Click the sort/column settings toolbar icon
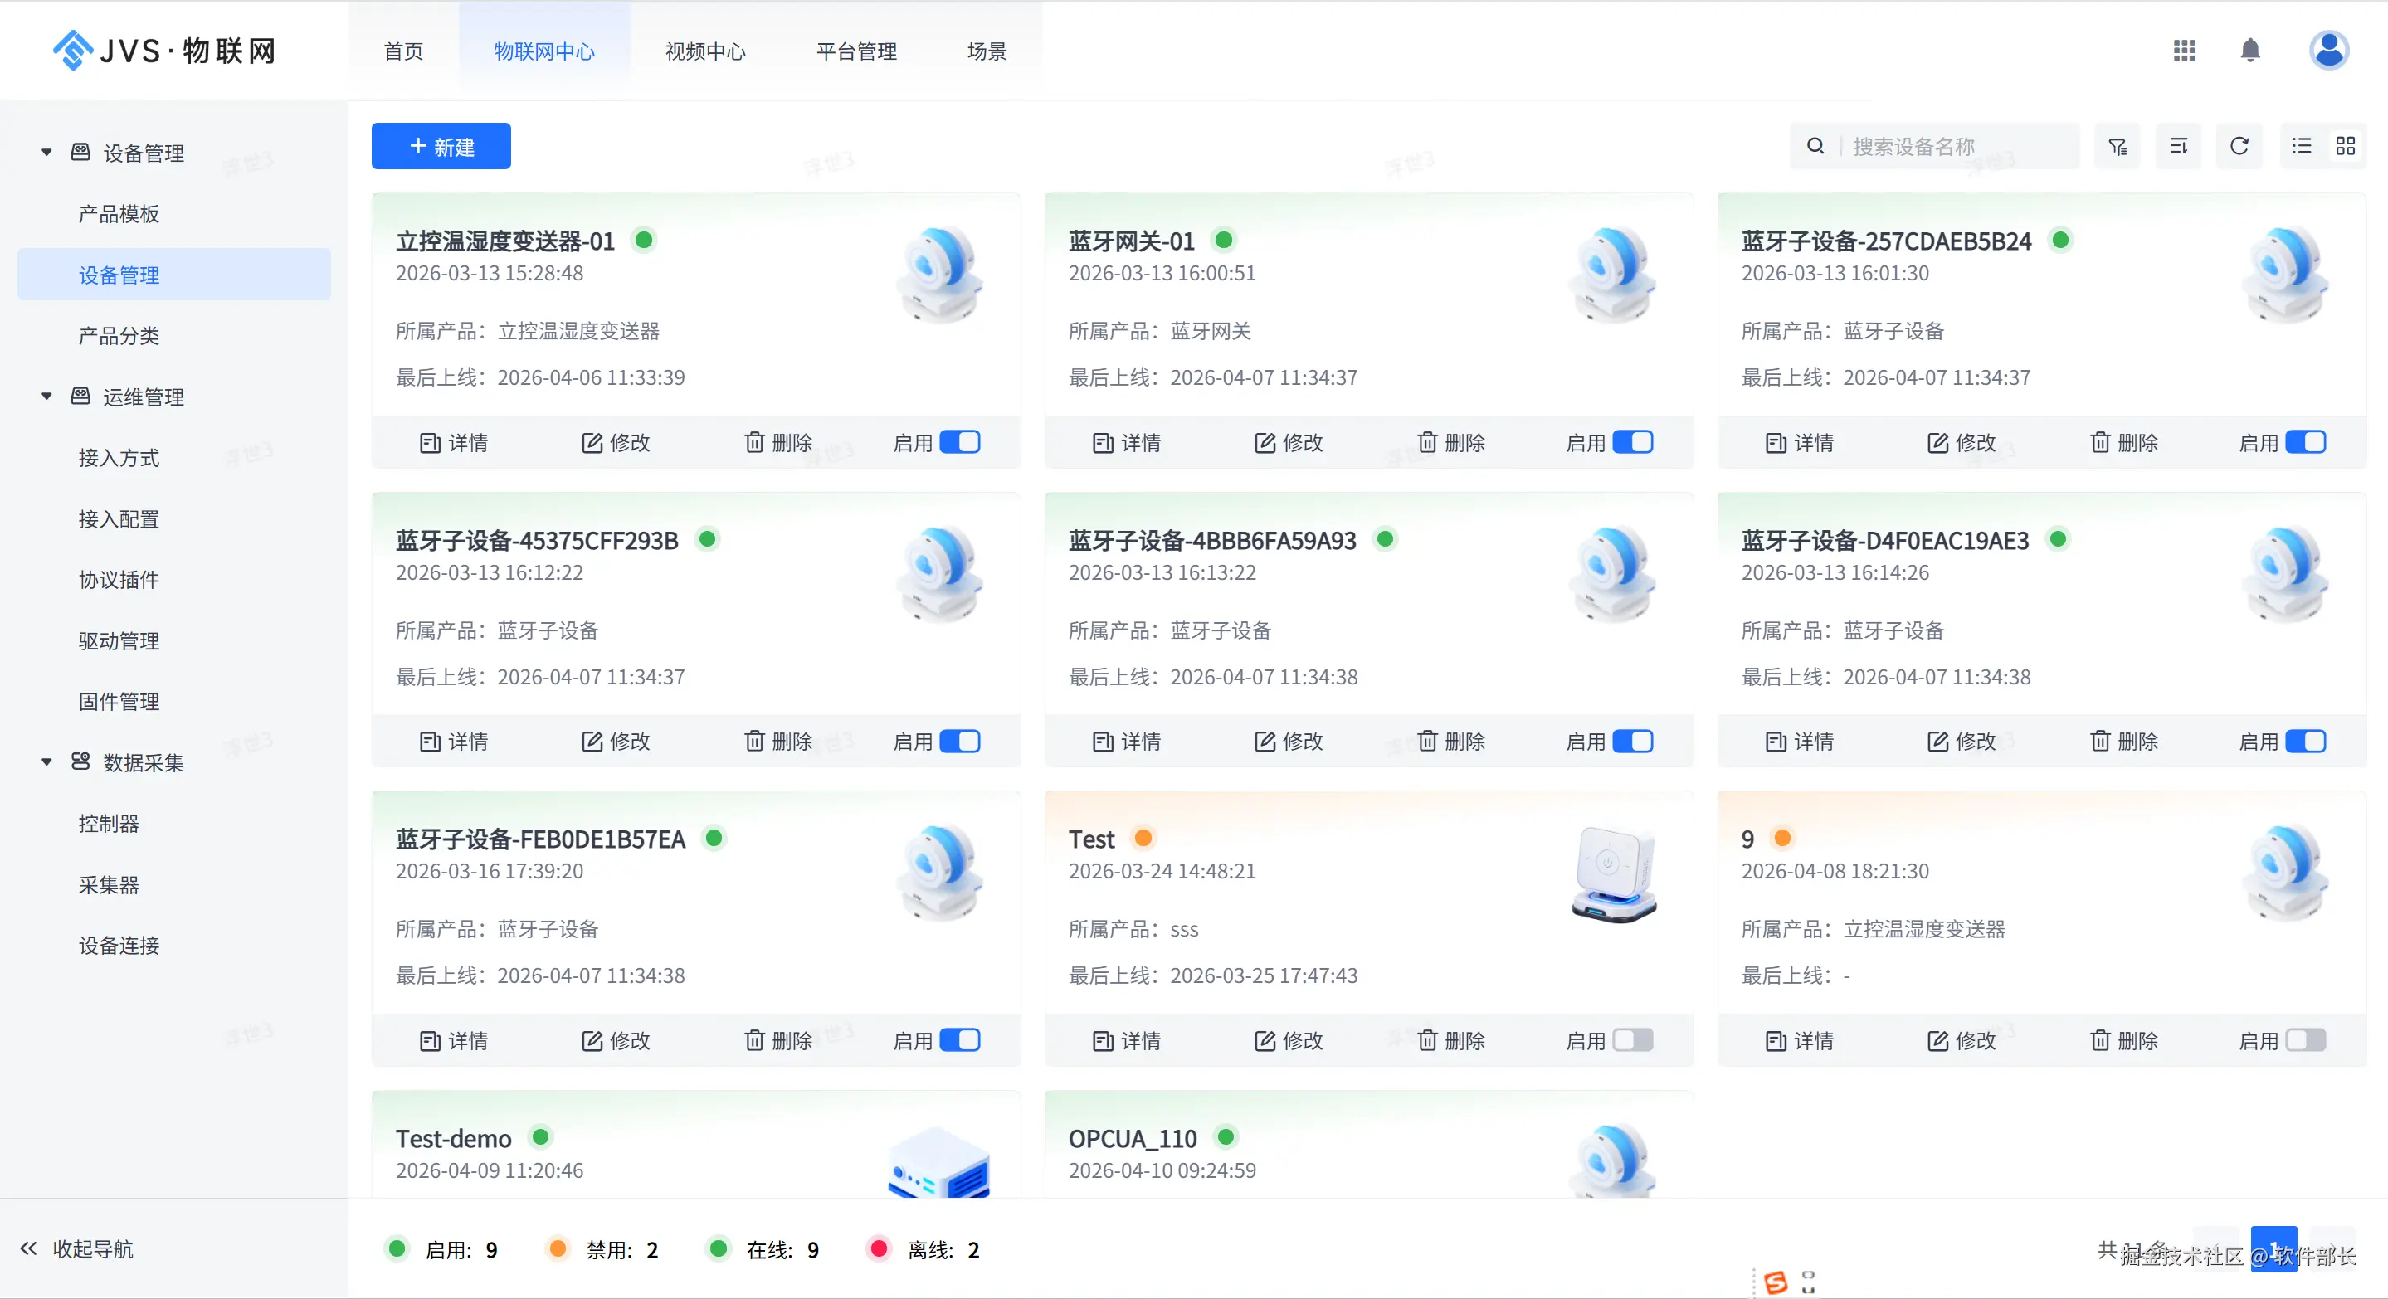 2179,146
